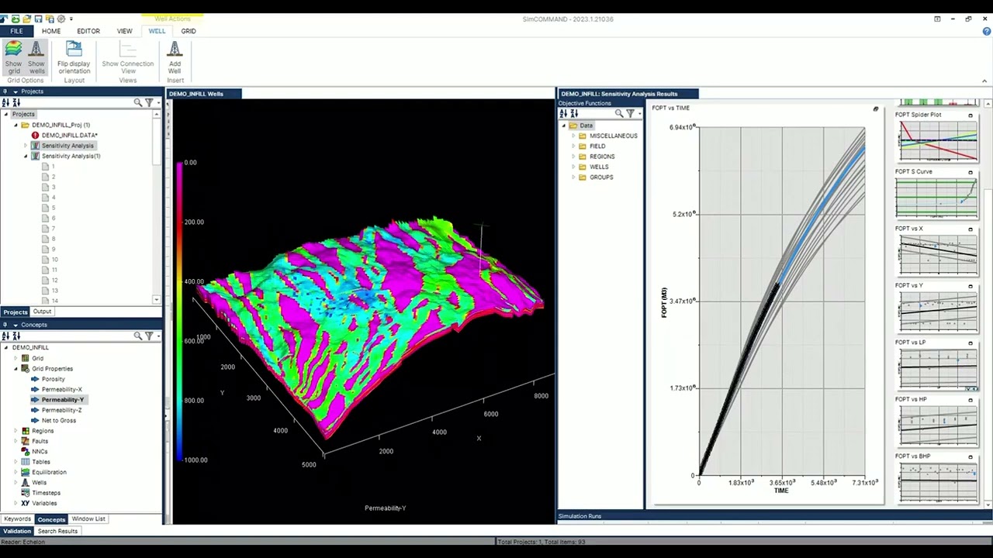The width and height of the screenshot is (993, 558).
Task: Toggle the Show grid button
Action: click(x=14, y=58)
